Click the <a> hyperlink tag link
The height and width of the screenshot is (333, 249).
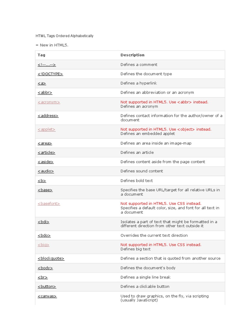pos(42,83)
